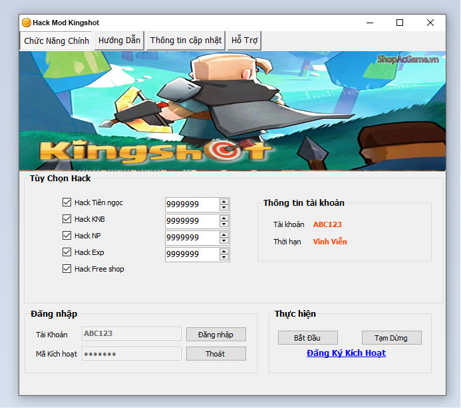Switch to the Chức Năng Chính tab
The image size is (461, 409).
click(x=56, y=41)
